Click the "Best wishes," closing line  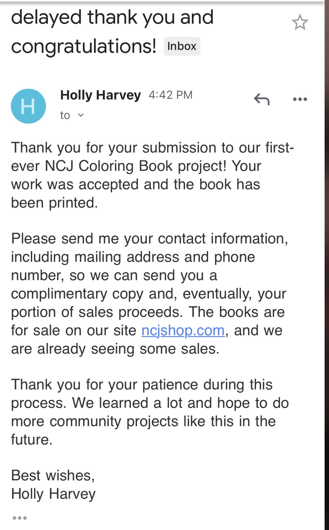pyautogui.click(x=53, y=475)
